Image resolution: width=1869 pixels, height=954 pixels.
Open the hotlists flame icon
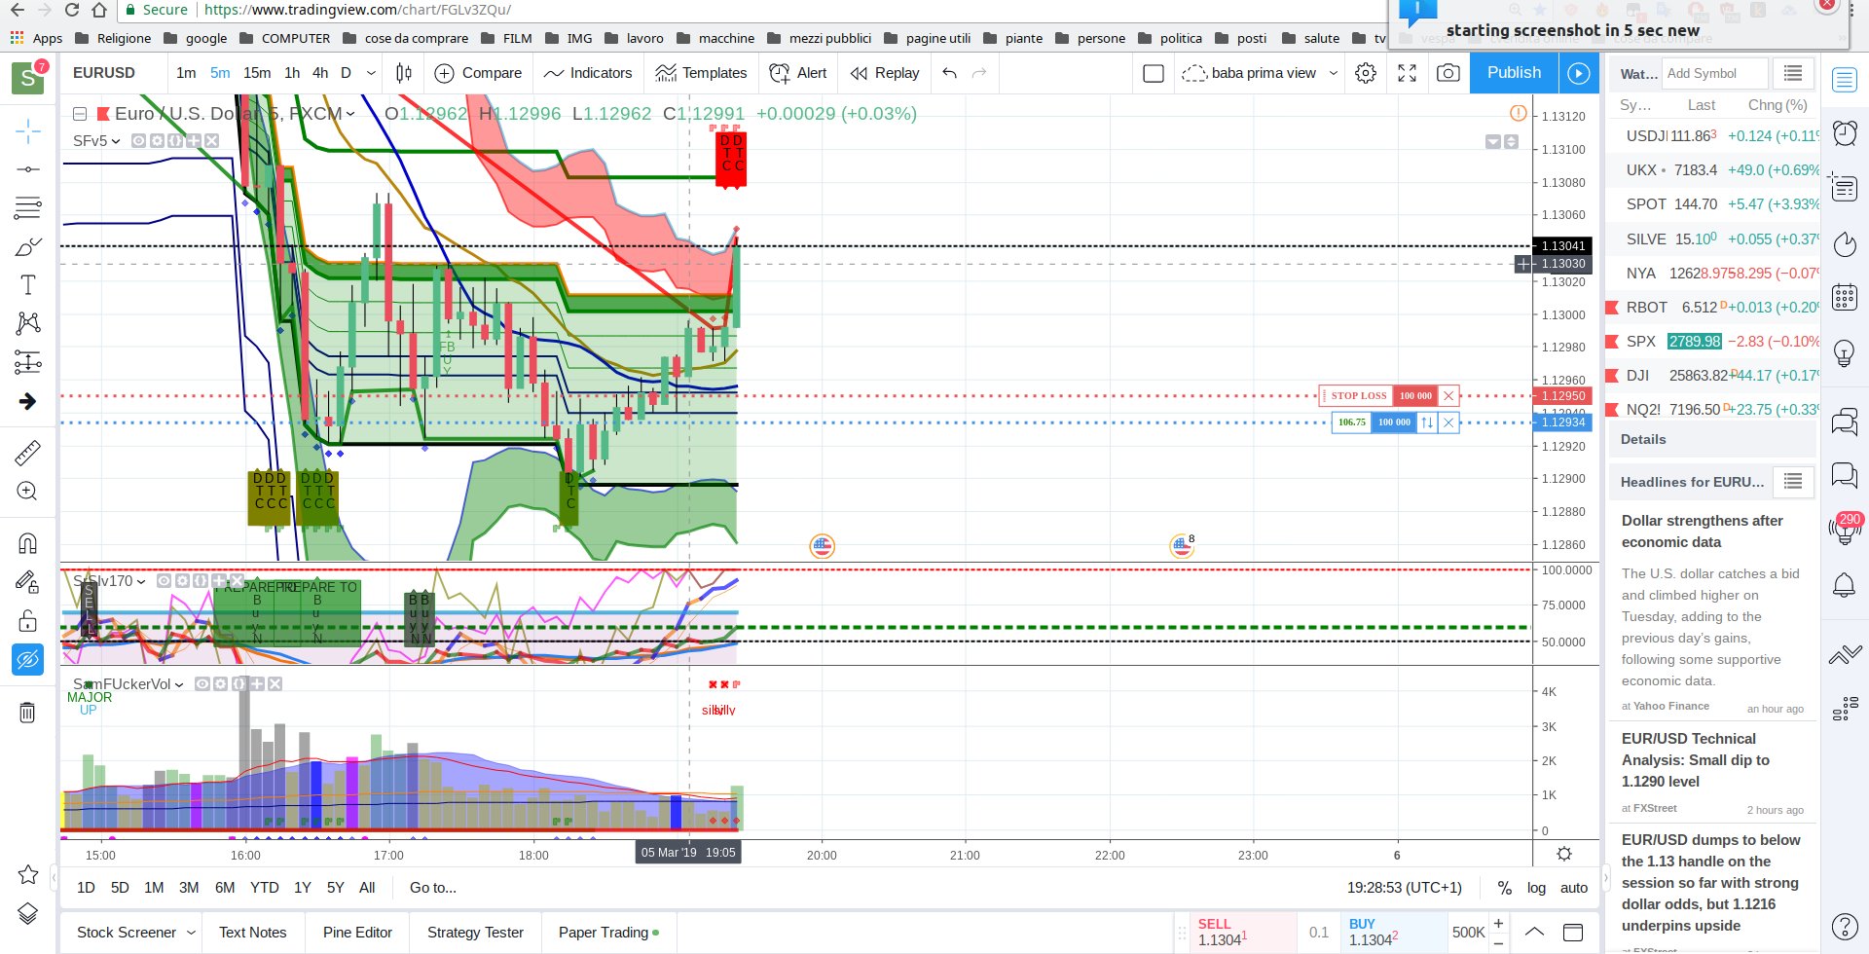pos(1845,243)
